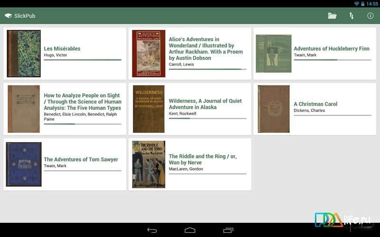Tap the Wi-Fi status icon
This screenshot has height=237, width=380.
click(357, 4)
